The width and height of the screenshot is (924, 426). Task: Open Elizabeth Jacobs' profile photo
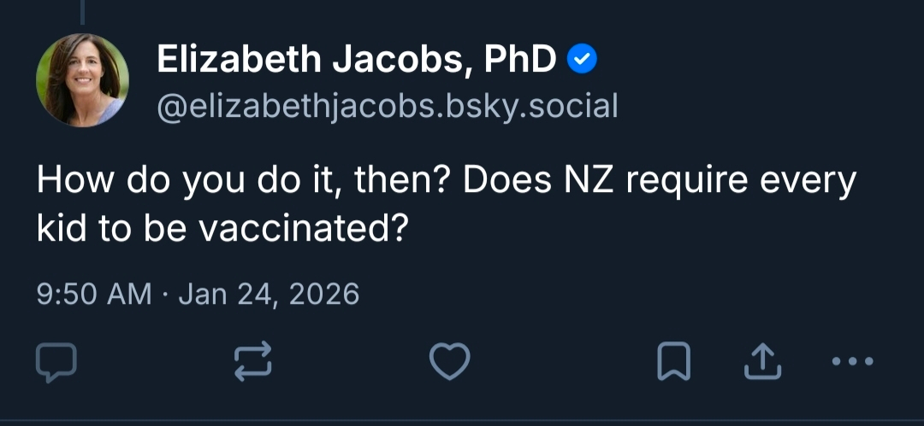coord(83,80)
